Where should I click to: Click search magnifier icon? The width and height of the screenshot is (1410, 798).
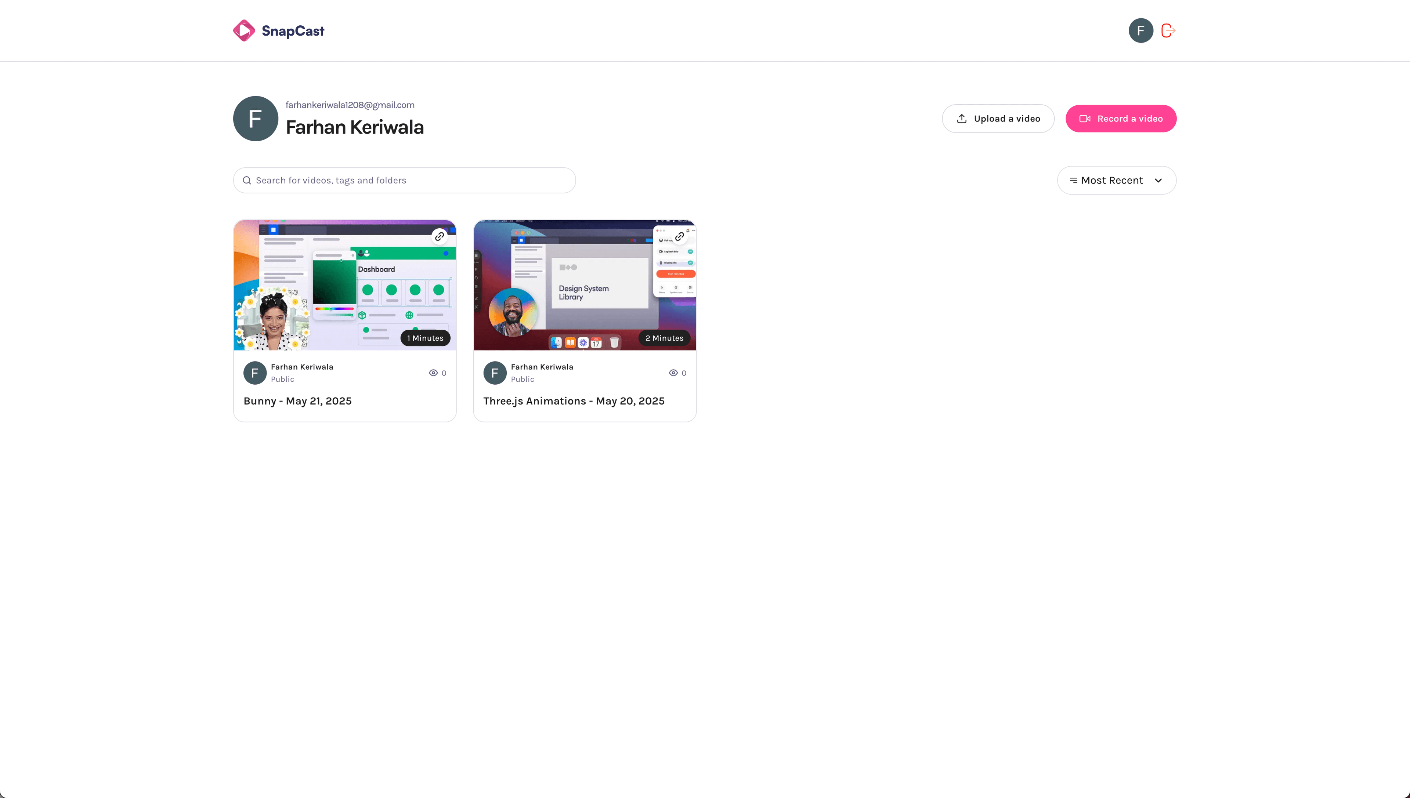(247, 180)
